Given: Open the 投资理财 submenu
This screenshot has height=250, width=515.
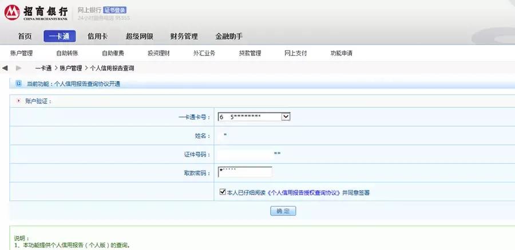Looking at the screenshot, I should (x=159, y=53).
